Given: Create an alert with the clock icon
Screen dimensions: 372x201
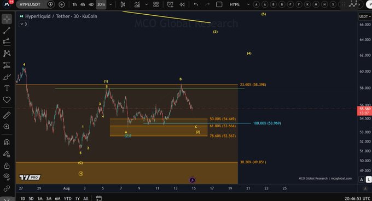Looking at the screenshot, I should pos(170,4).
